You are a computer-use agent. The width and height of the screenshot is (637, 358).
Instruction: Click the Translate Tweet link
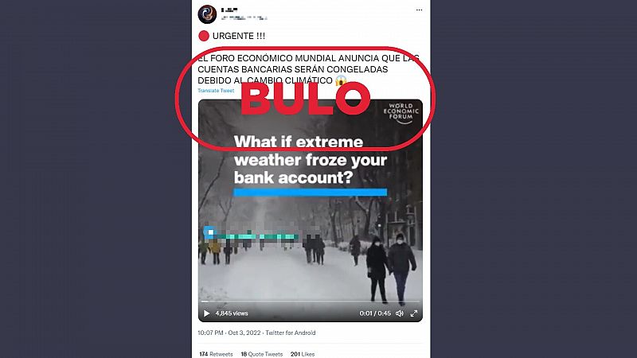[216, 91]
